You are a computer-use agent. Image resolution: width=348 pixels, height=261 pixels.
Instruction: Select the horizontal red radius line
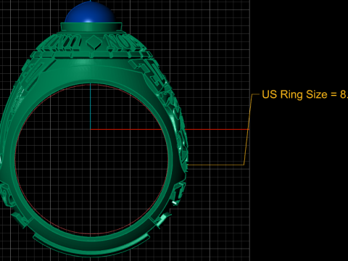click(169, 130)
